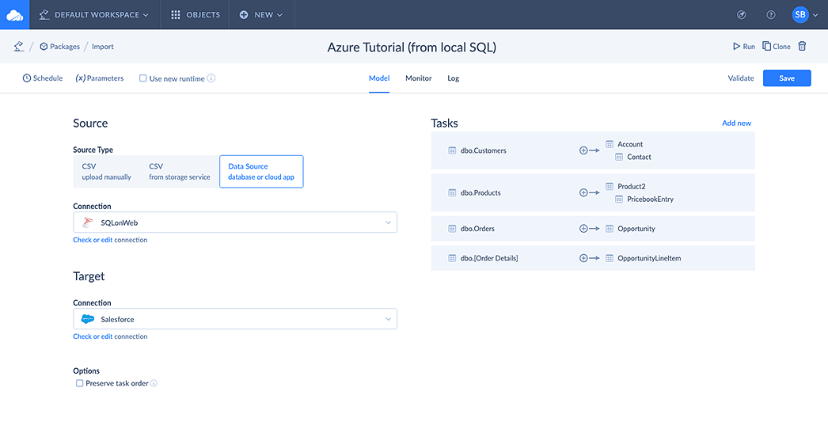Click the insert arrow icon in dbo.Orders row

click(589, 229)
